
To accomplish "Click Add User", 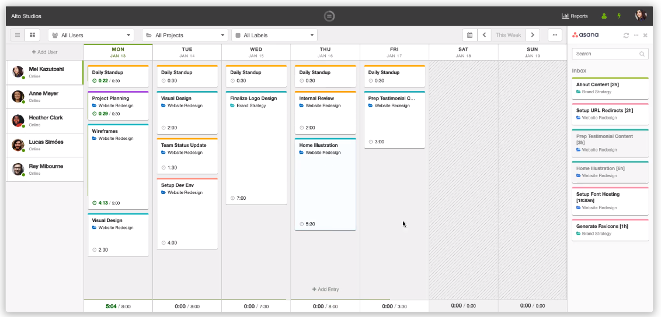I will 45,52.
